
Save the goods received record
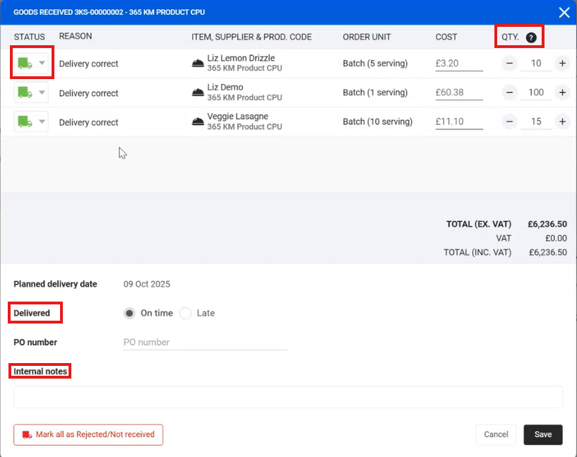coord(542,434)
